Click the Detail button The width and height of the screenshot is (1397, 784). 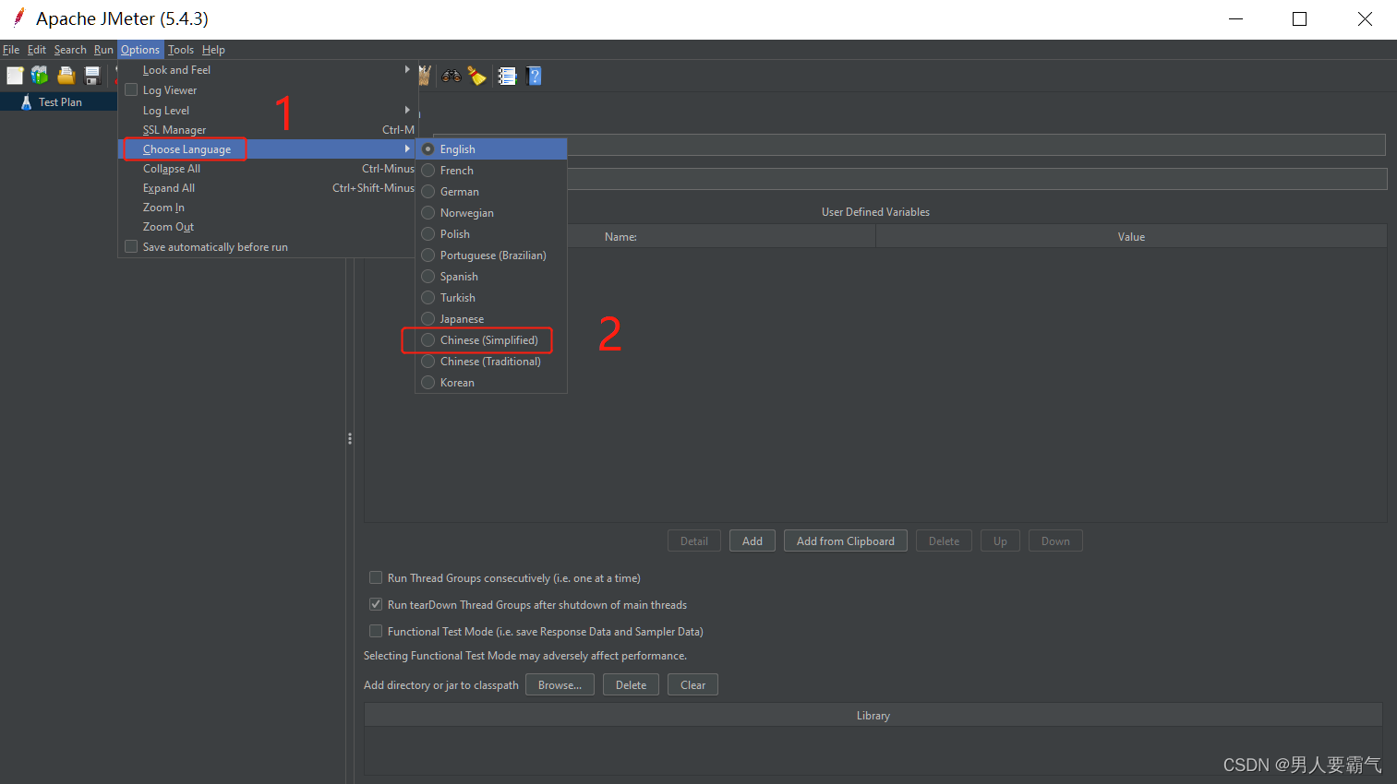(x=694, y=540)
